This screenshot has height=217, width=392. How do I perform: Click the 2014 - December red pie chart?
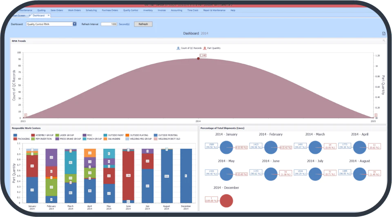coord(226,201)
